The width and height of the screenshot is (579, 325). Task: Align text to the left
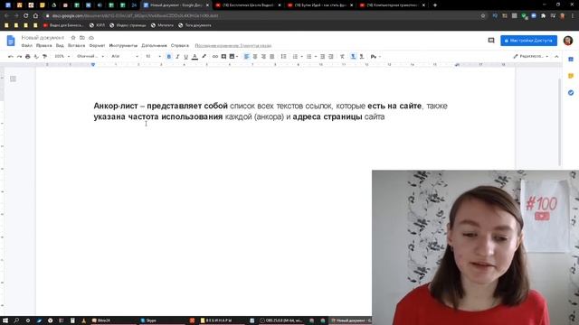tap(246, 56)
